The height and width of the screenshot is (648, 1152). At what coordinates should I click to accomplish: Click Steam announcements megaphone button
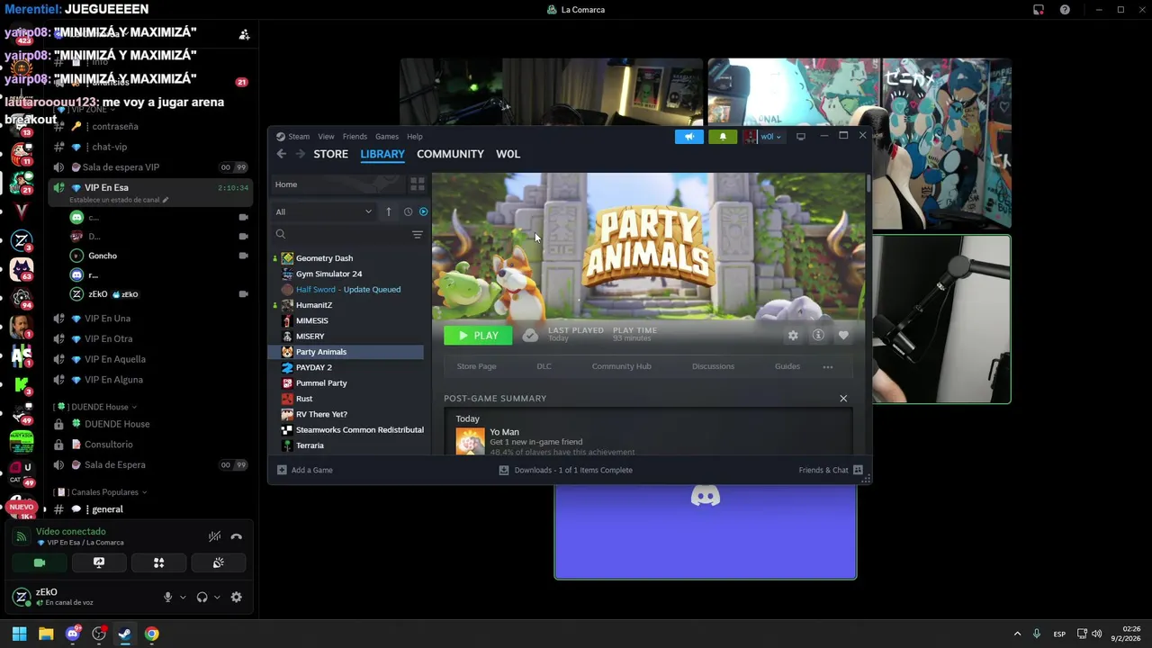[689, 137]
